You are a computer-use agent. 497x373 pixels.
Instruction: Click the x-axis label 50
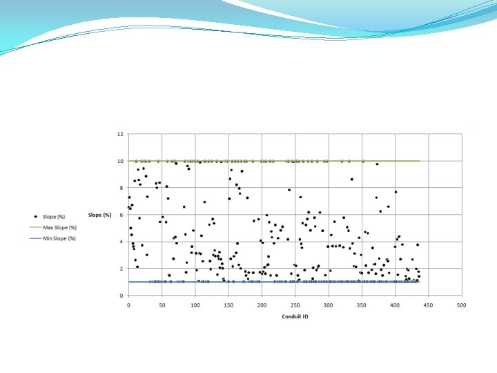162,305
